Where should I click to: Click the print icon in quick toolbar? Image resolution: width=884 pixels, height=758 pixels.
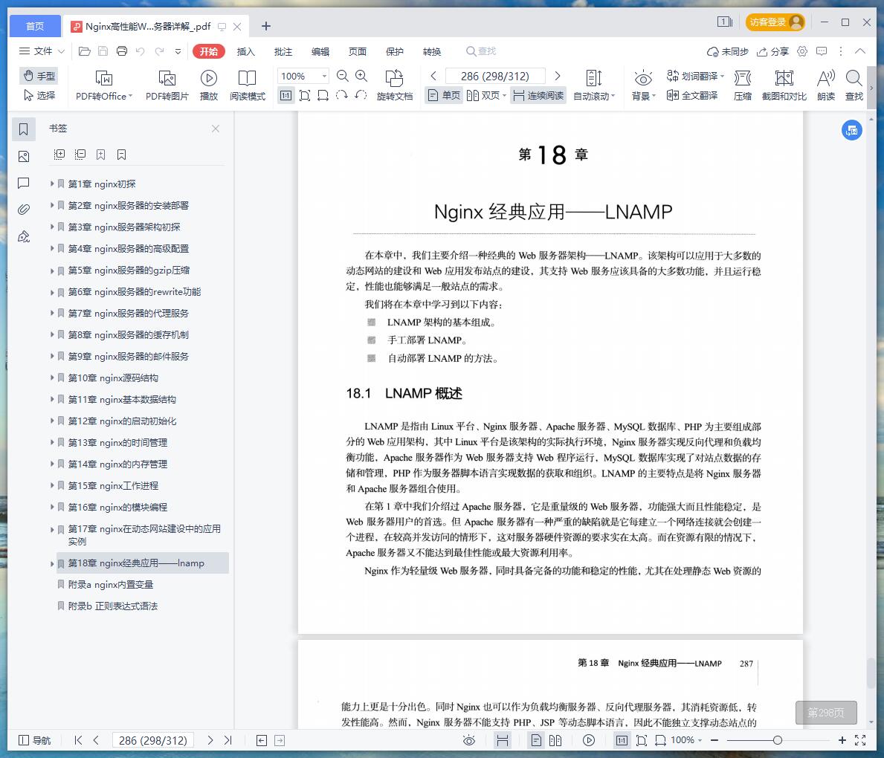[x=122, y=51]
